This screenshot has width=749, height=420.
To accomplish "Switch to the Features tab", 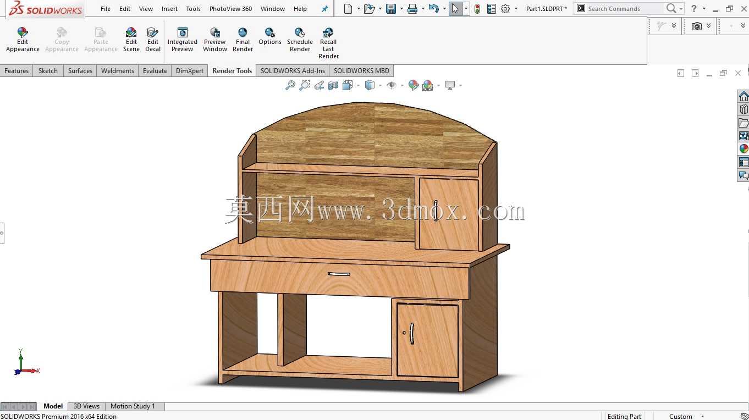I will click(16, 71).
